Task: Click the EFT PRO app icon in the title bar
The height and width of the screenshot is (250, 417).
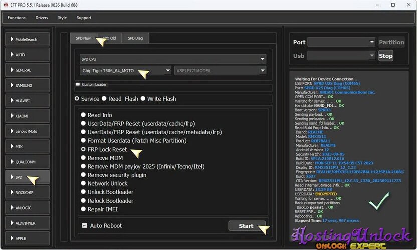Action: click(6, 5)
